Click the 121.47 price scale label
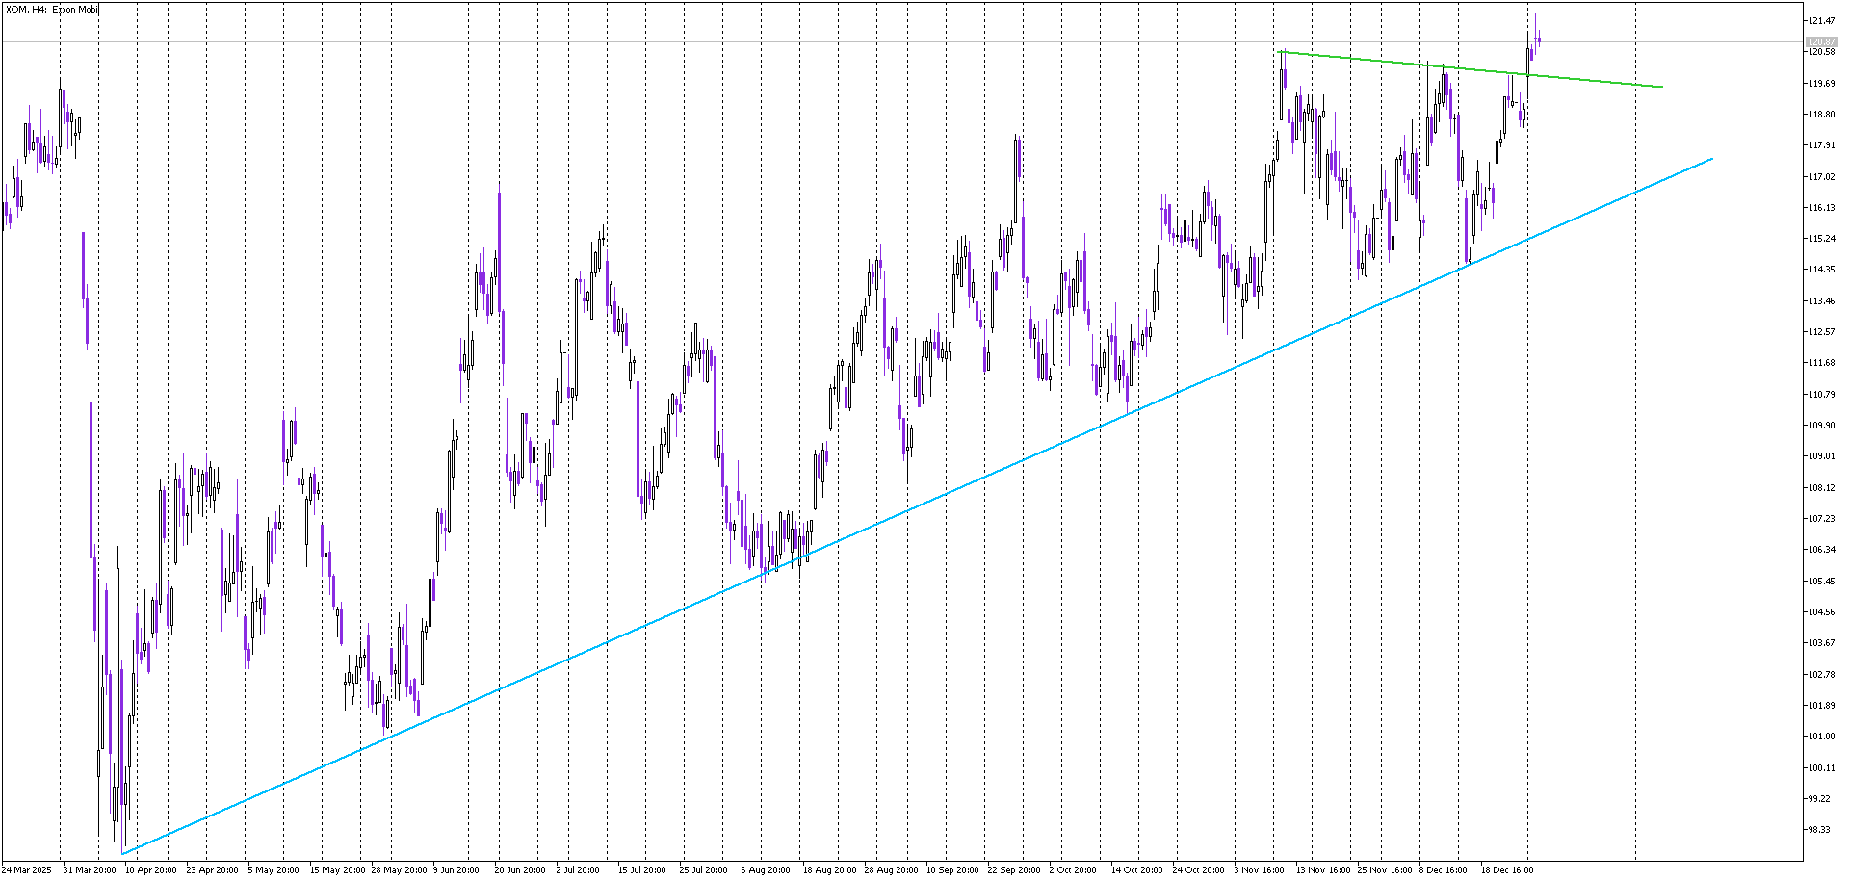This screenshot has height=881, width=1849. (1820, 21)
